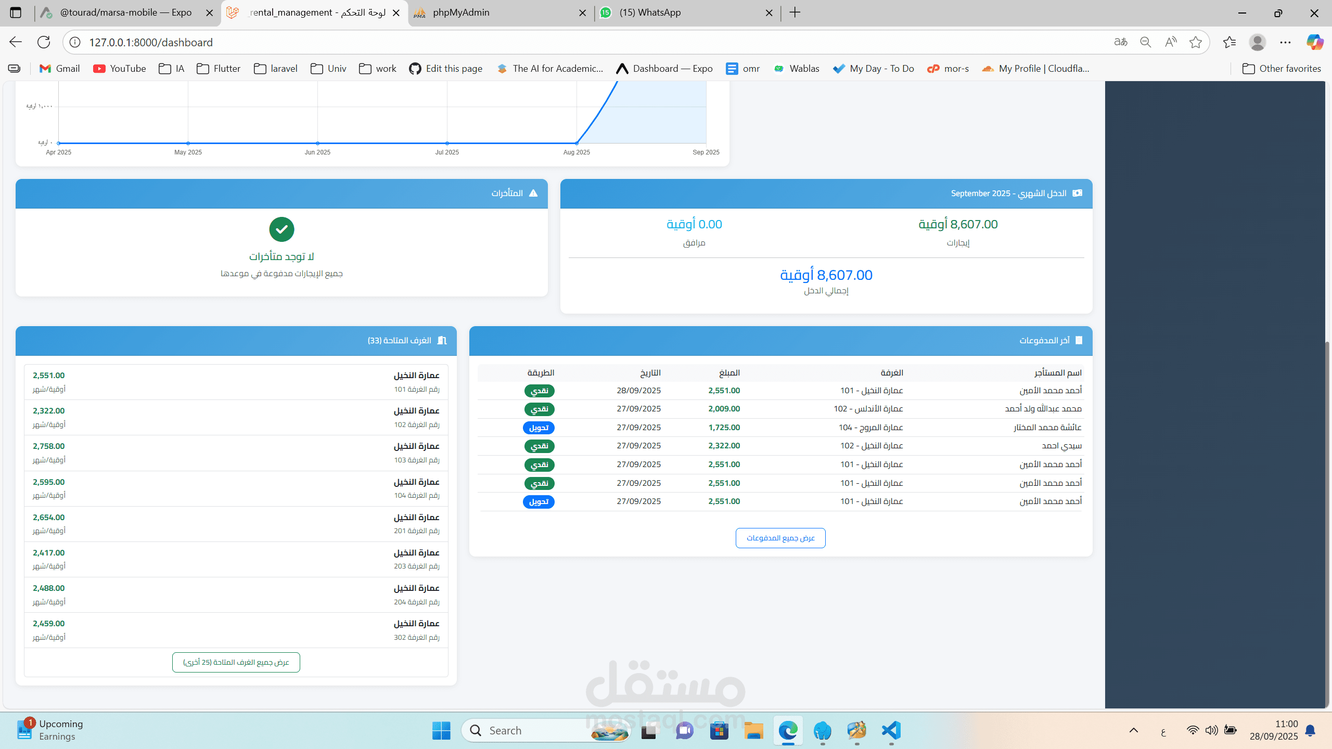Click the zoom magnifier icon in address bar
The image size is (1332, 749).
coord(1145,42)
